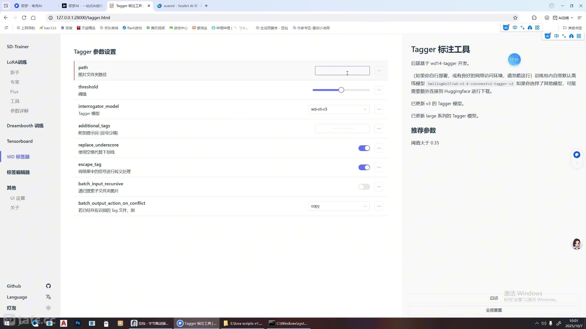This screenshot has width=586, height=329.
Task: Enable batch_input_recursive switch
Action: click(x=364, y=187)
